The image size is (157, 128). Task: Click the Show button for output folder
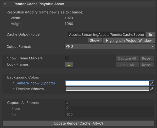pos(94,40)
